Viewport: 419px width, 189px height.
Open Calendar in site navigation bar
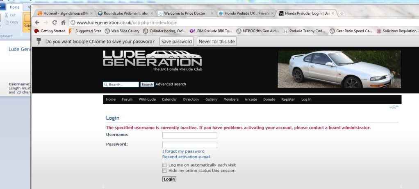point(169,99)
